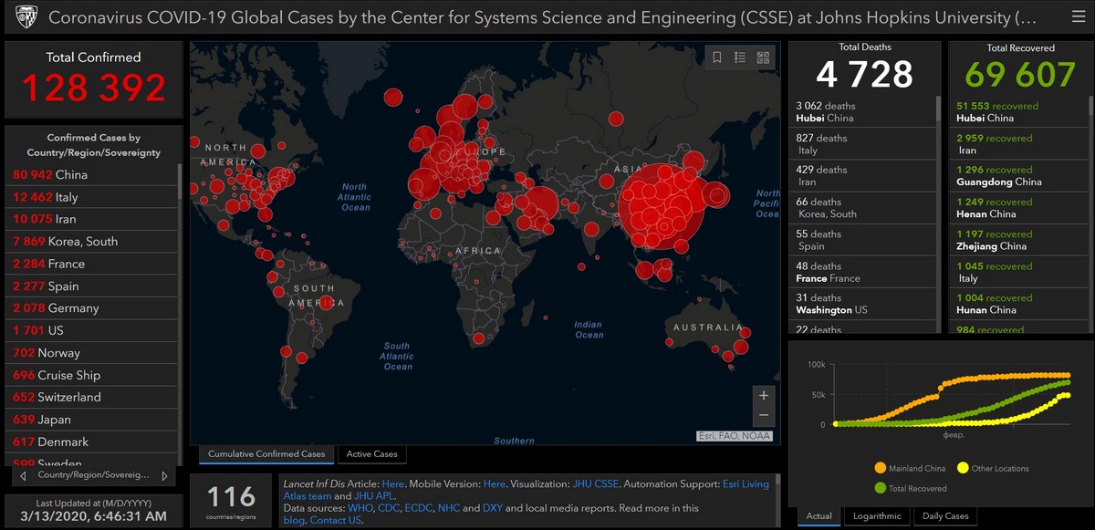Viewport: 1095px width, 530px height.
Task: Follow the JHU APL link
Action: pos(374,496)
